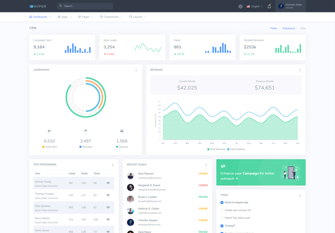Viewport: 335px width, 233px height.
Task: Check the Create new version 3.0 todo
Action: (222, 210)
